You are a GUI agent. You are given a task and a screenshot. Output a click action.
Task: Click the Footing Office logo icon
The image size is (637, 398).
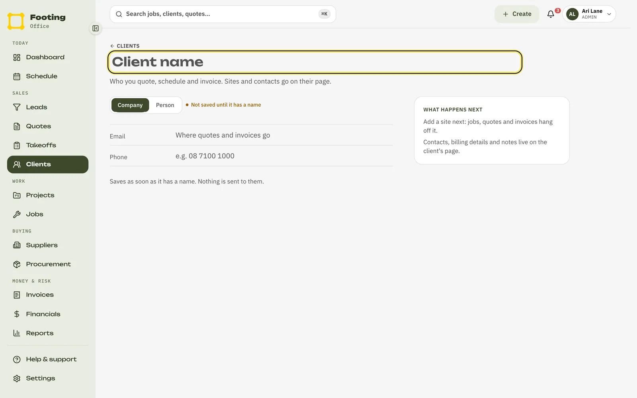tap(16, 21)
